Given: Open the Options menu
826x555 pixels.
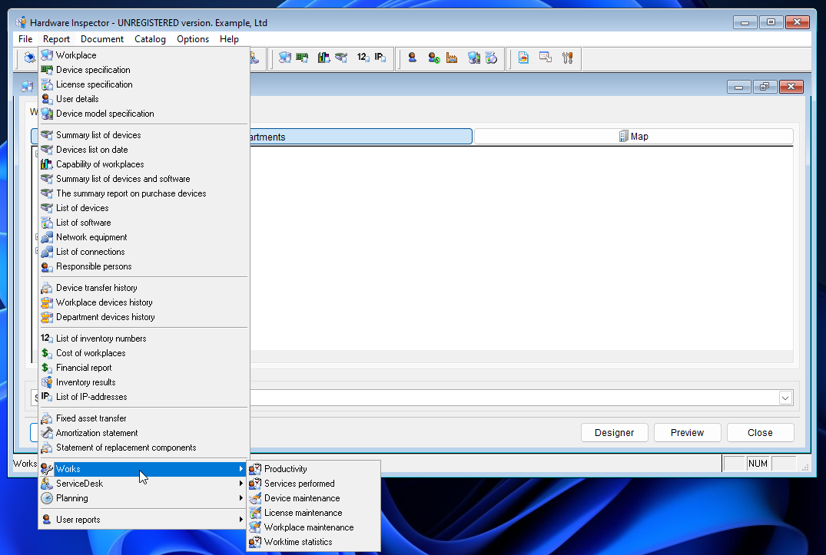Looking at the screenshot, I should click(193, 39).
